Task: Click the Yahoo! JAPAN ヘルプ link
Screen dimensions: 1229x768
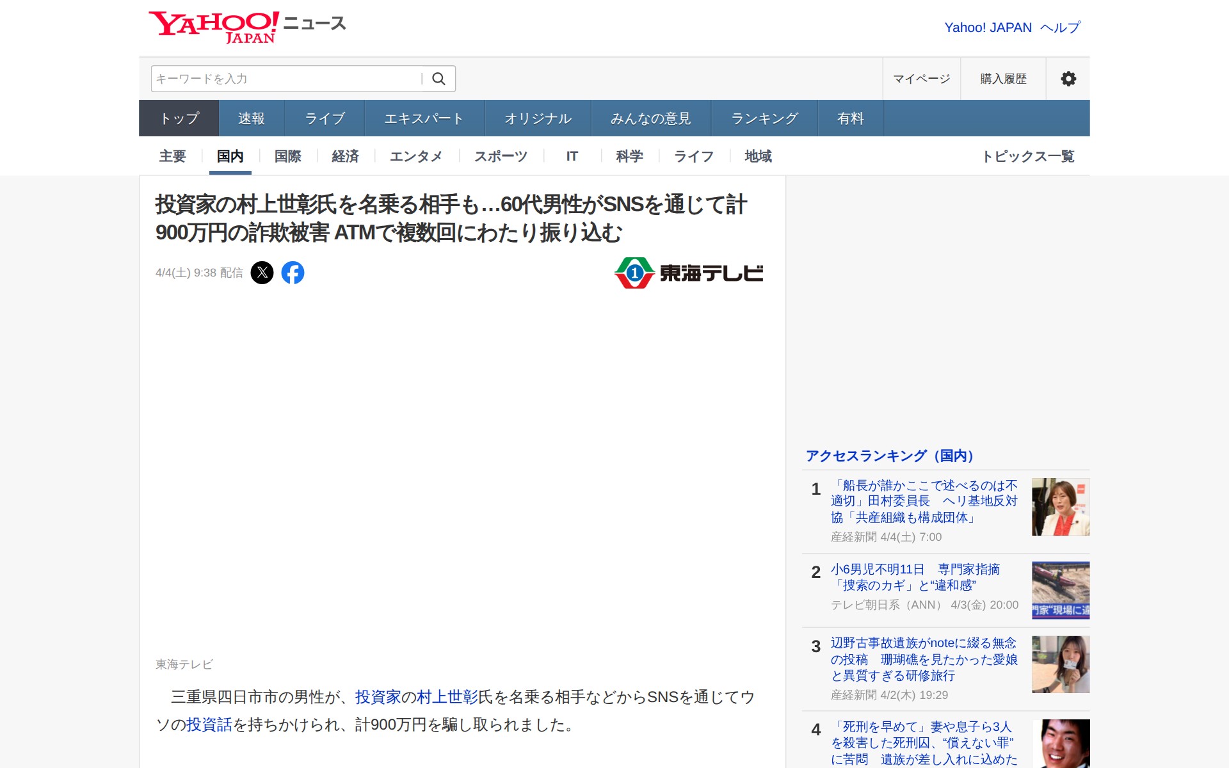Action: tap(1011, 27)
